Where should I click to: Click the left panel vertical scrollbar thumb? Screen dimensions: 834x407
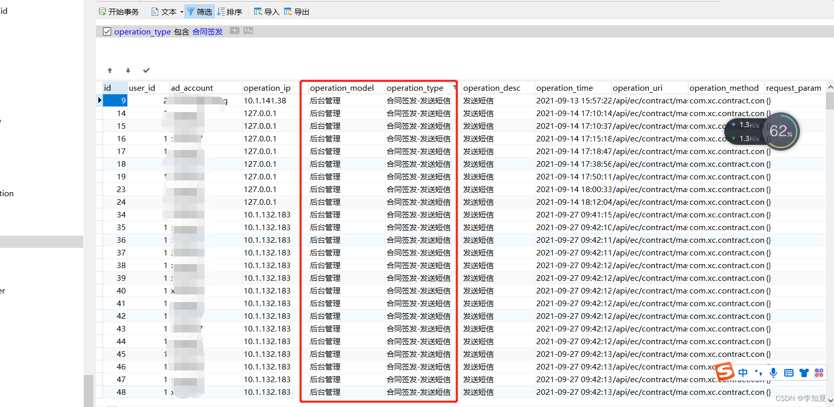(x=88, y=390)
